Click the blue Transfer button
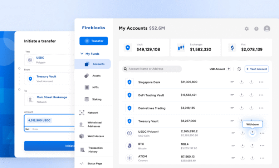 click(94, 41)
